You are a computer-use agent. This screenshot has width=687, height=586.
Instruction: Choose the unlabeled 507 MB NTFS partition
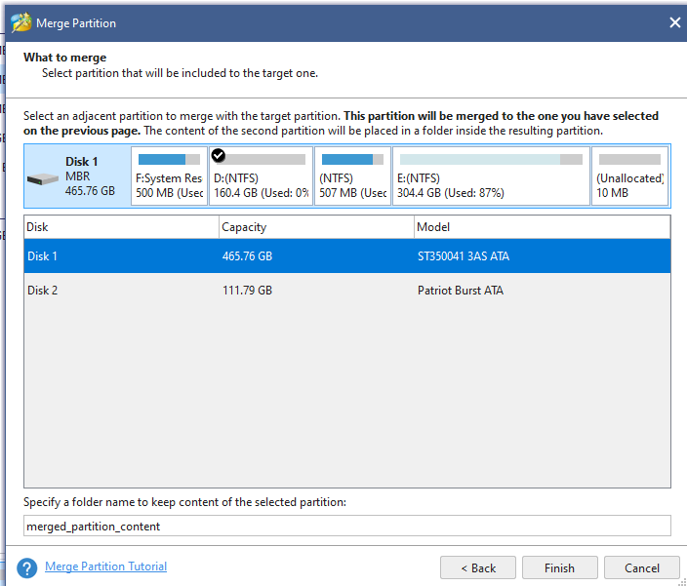click(352, 177)
